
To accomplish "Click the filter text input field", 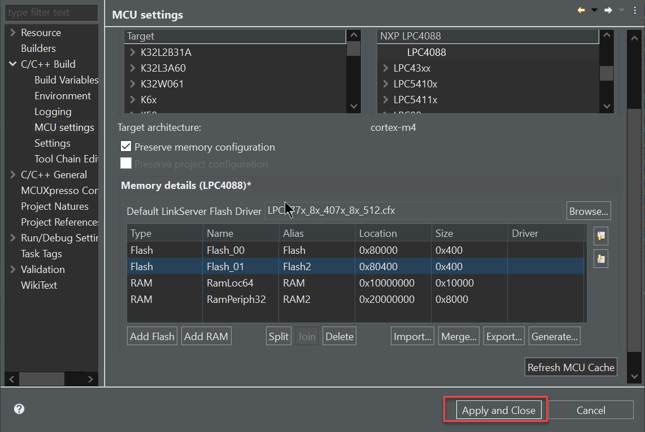I will pos(51,12).
